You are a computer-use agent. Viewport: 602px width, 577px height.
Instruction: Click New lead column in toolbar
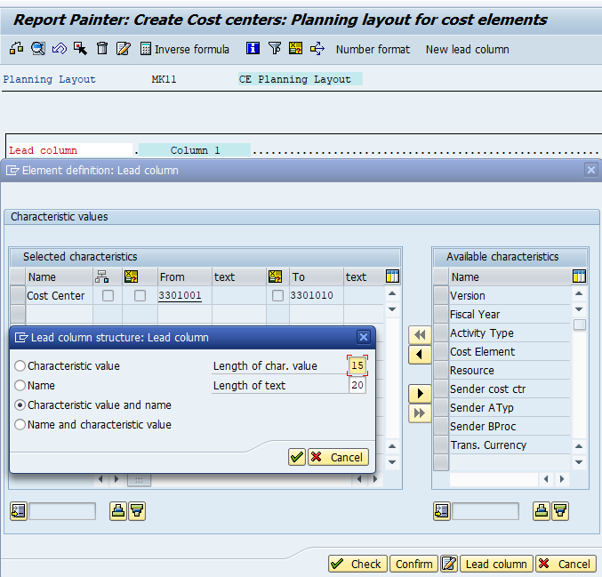467,49
